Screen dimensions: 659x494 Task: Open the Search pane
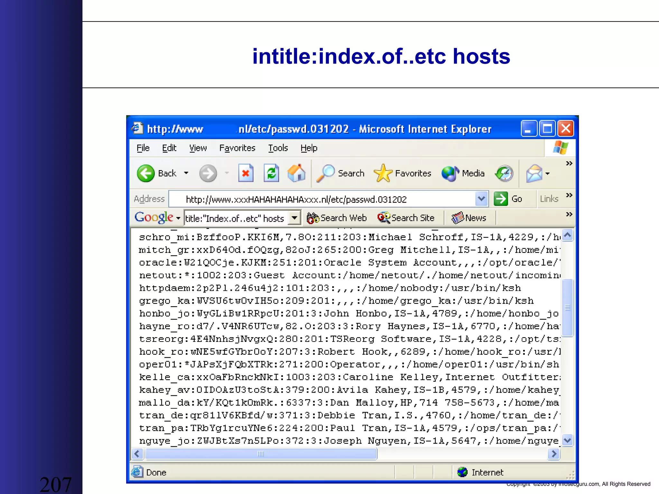point(340,173)
